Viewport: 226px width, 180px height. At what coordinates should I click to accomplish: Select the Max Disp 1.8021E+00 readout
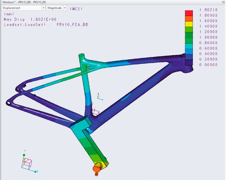coord(30,19)
